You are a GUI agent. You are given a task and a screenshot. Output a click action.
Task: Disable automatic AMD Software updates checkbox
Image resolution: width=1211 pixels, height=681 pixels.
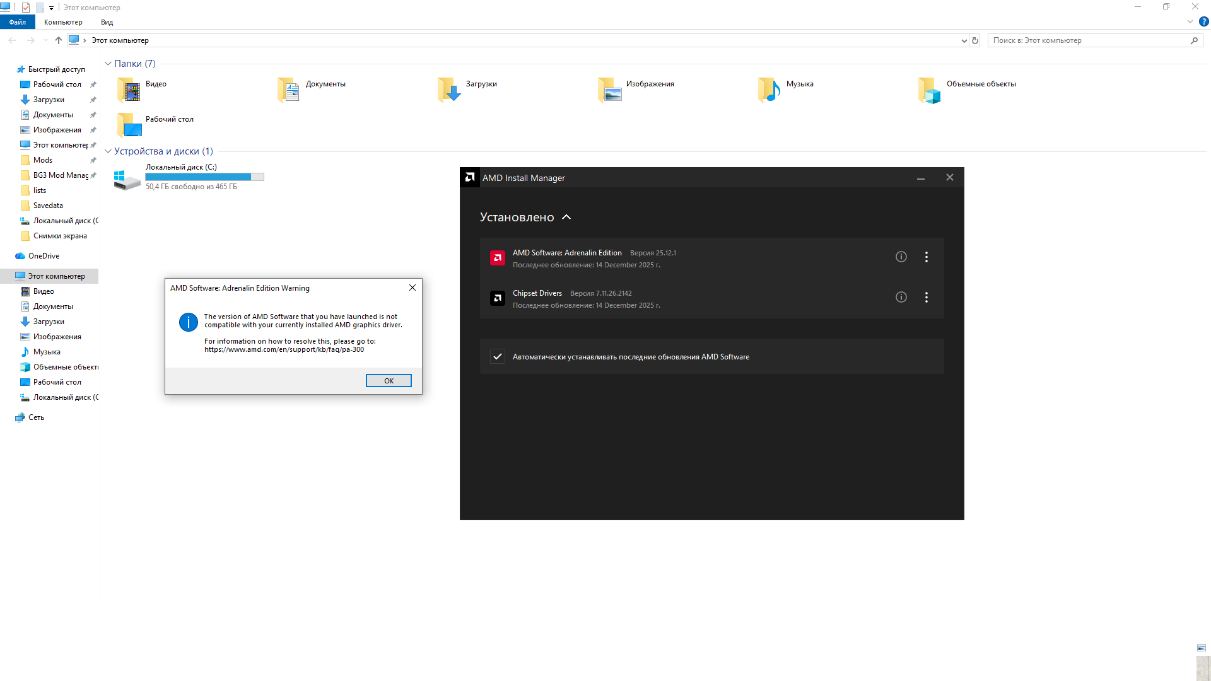tap(498, 356)
